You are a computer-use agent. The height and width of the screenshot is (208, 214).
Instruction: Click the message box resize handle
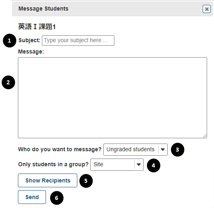(x=205, y=136)
